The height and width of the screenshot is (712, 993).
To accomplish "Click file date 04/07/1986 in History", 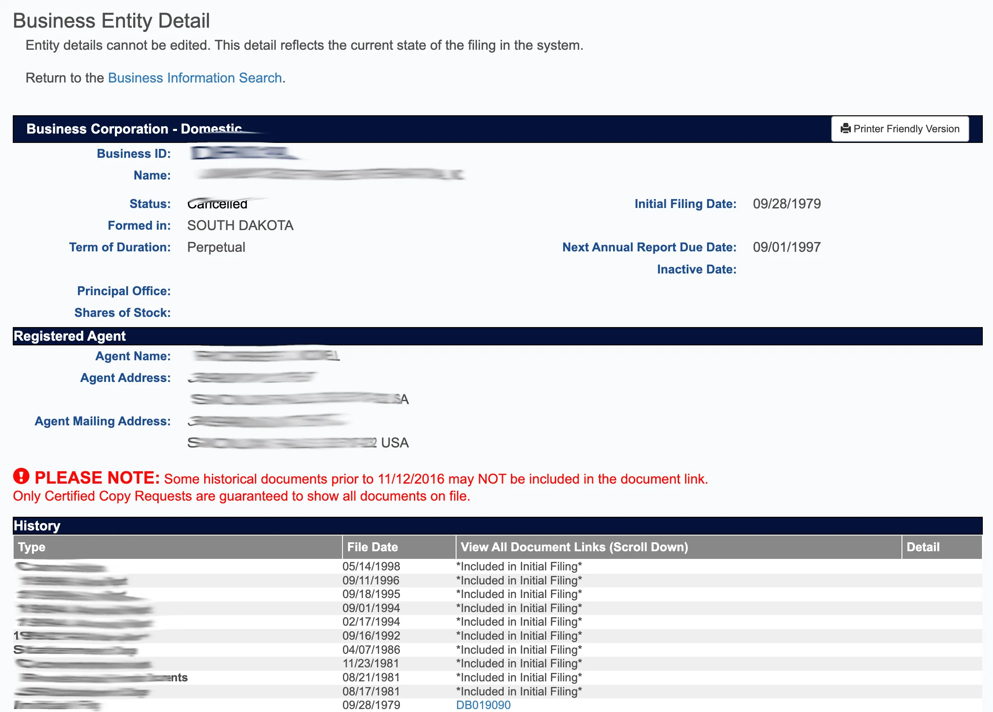I will (x=371, y=649).
